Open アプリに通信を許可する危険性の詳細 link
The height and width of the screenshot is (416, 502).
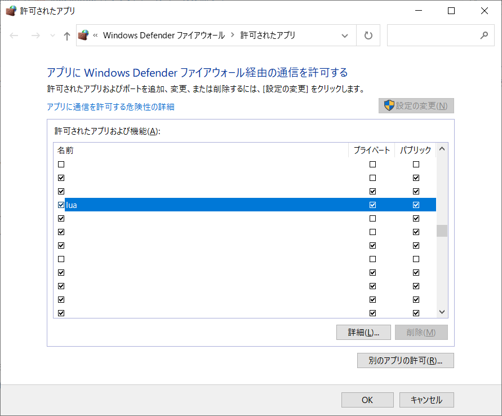pyautogui.click(x=111, y=107)
